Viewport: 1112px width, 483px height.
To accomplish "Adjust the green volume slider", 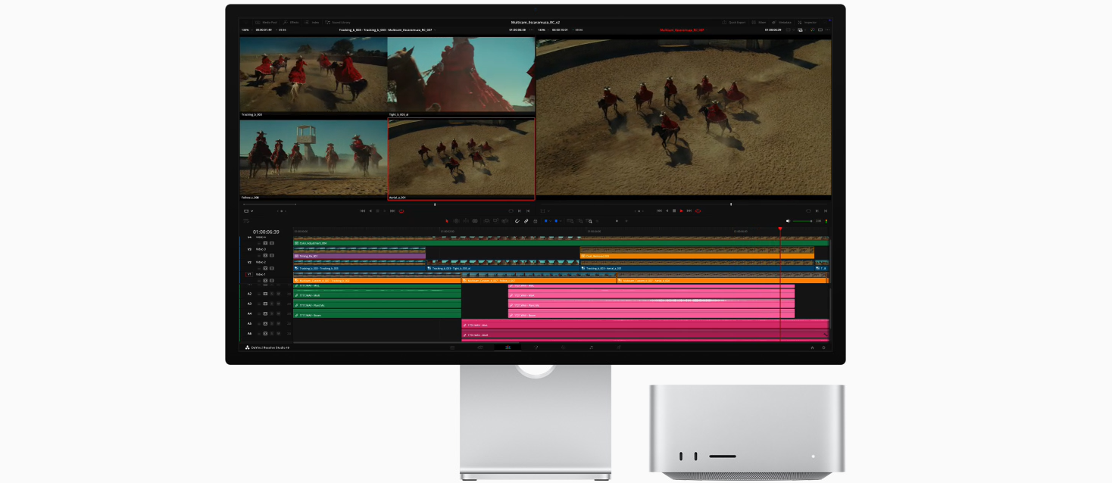I will pyautogui.click(x=803, y=221).
